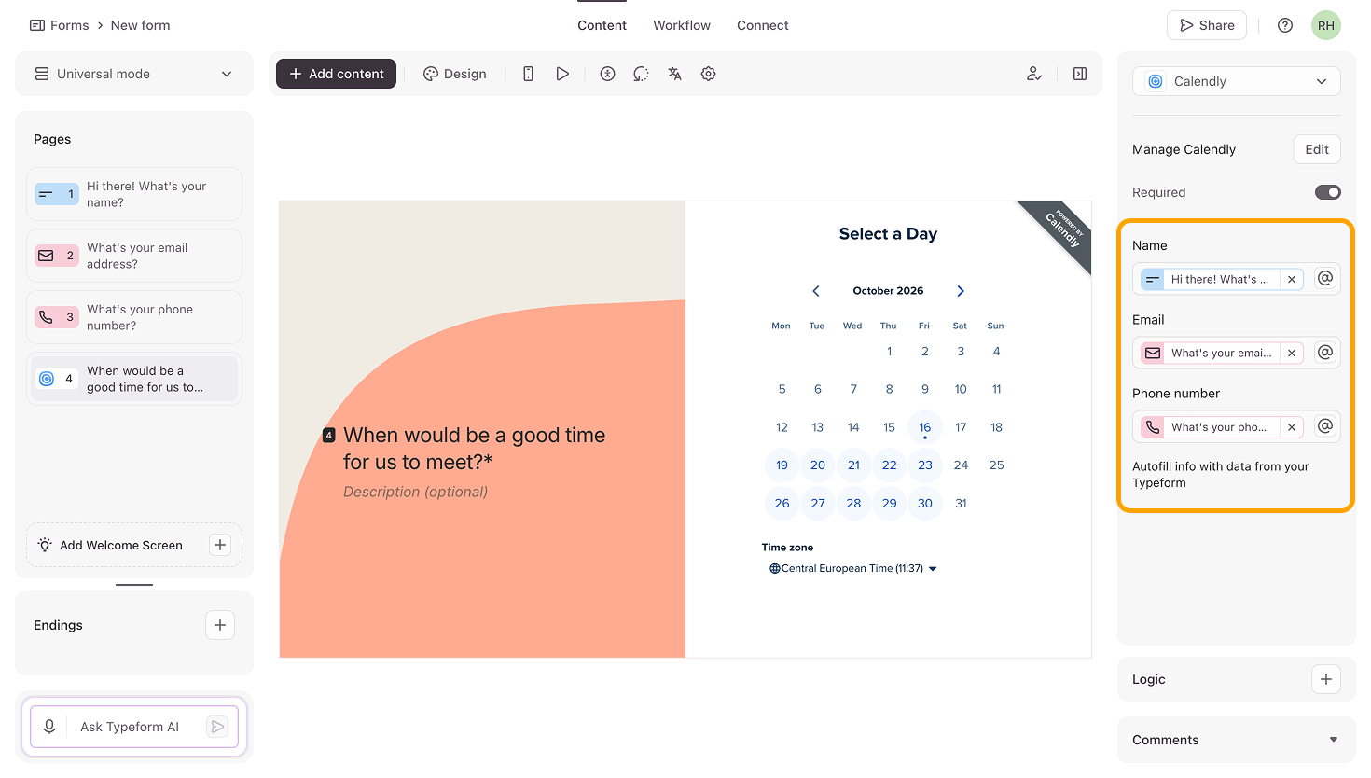This screenshot has height=778, width=1371.
Task: Open recall @ menu for Phone number
Action: pos(1325,427)
